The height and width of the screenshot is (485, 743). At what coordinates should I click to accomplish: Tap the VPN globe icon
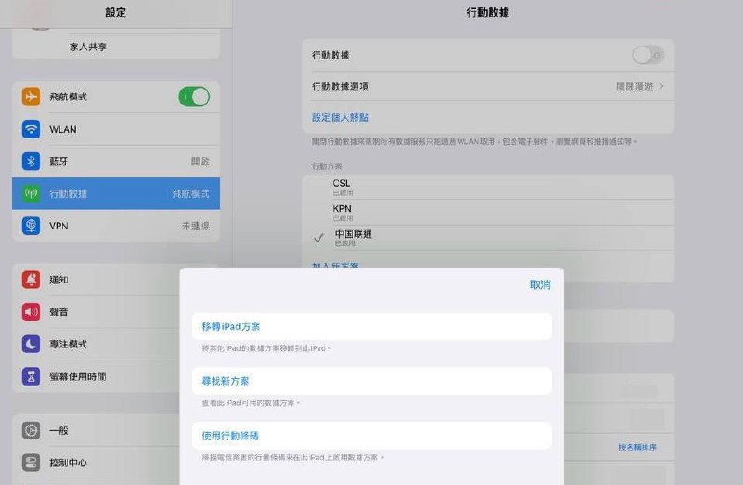coord(31,226)
